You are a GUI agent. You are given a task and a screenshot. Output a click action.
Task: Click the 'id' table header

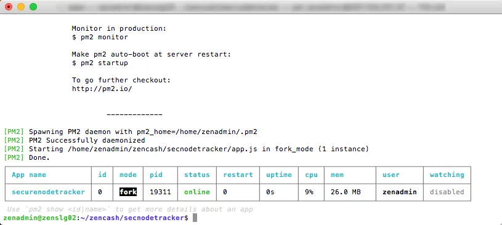click(102, 175)
